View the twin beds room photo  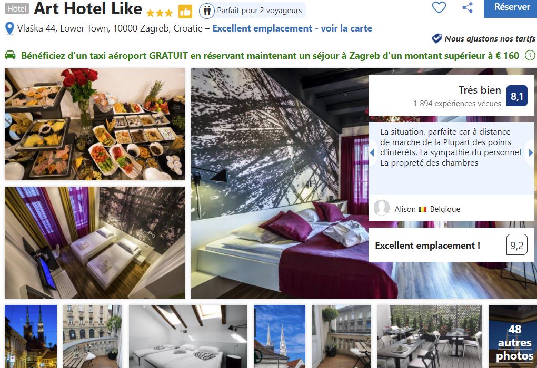95,242
